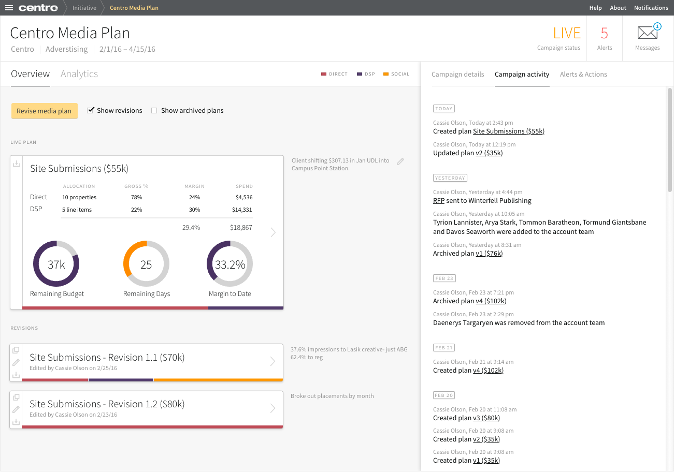Toggle Show revisions checkbox off

click(91, 110)
